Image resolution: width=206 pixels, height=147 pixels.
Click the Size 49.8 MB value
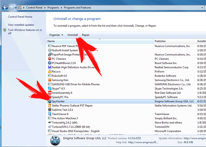click(188, 142)
